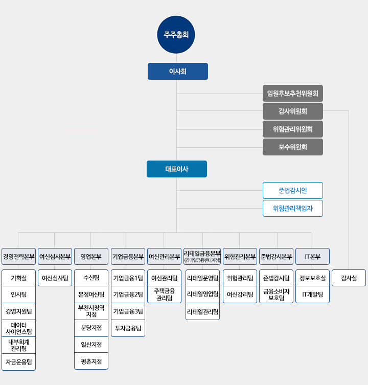Click the IT개발팀 cell
Screen dimensions: 368x385
tap(312, 295)
